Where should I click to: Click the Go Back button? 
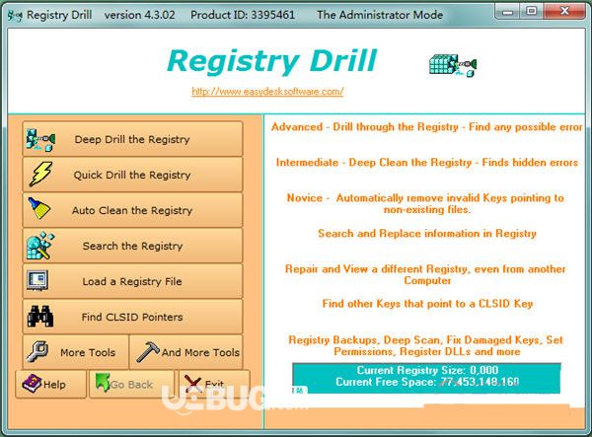point(131,384)
